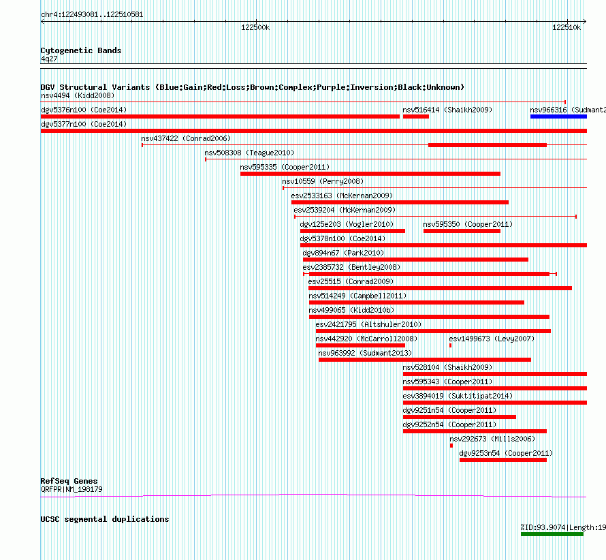Click the nsv4494 (Kidd2008) variant label

[x=78, y=95]
